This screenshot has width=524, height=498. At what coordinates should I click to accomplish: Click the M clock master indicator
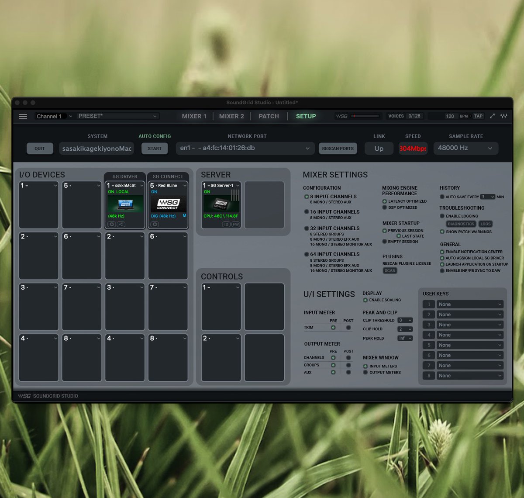[184, 216]
